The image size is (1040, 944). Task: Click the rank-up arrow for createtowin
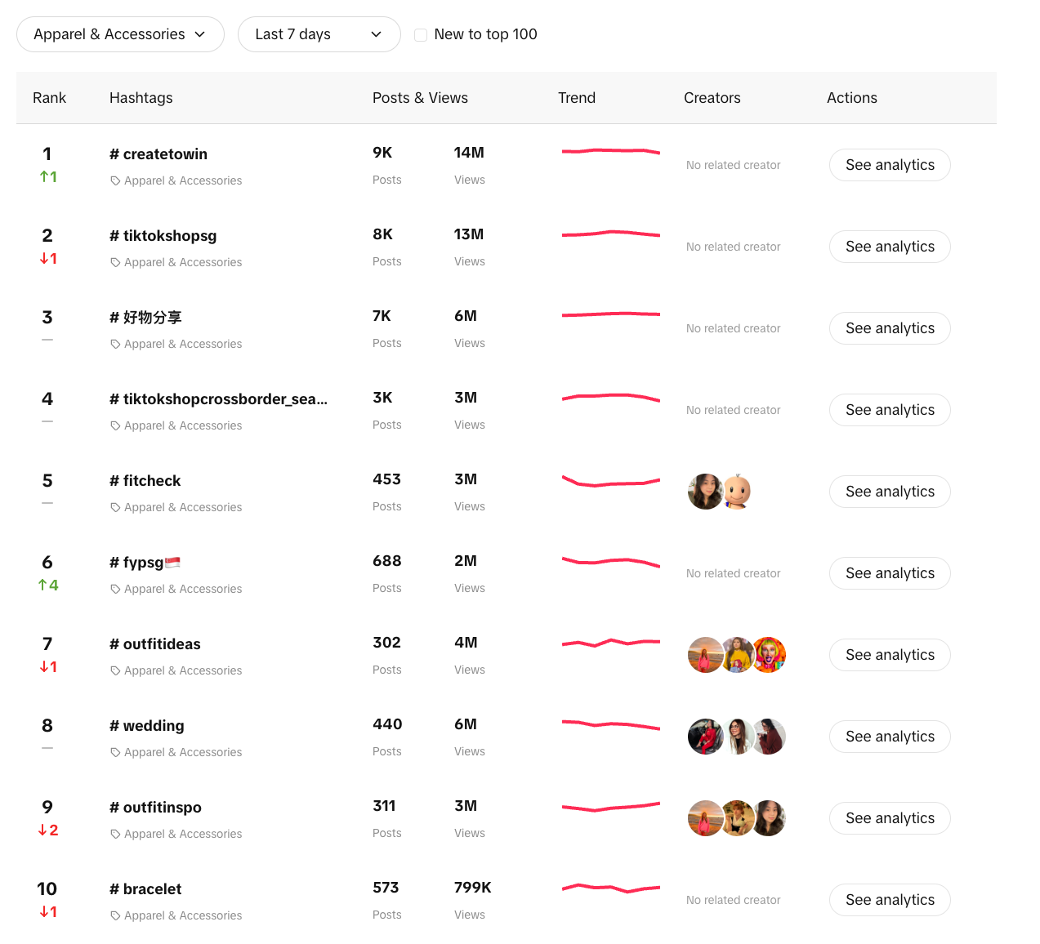coord(44,176)
